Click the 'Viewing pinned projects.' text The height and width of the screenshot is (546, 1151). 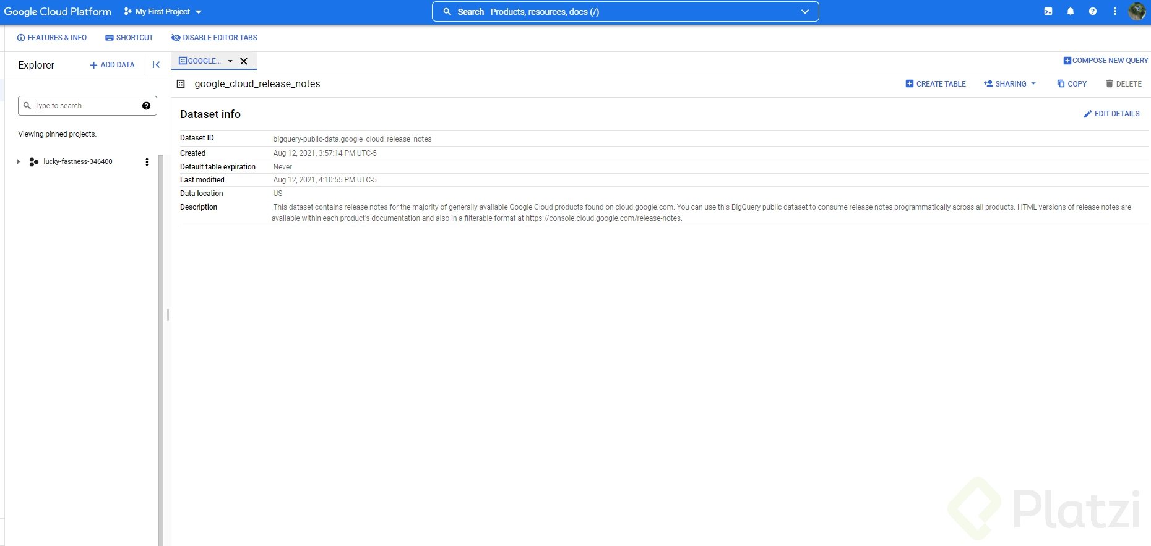(x=58, y=134)
